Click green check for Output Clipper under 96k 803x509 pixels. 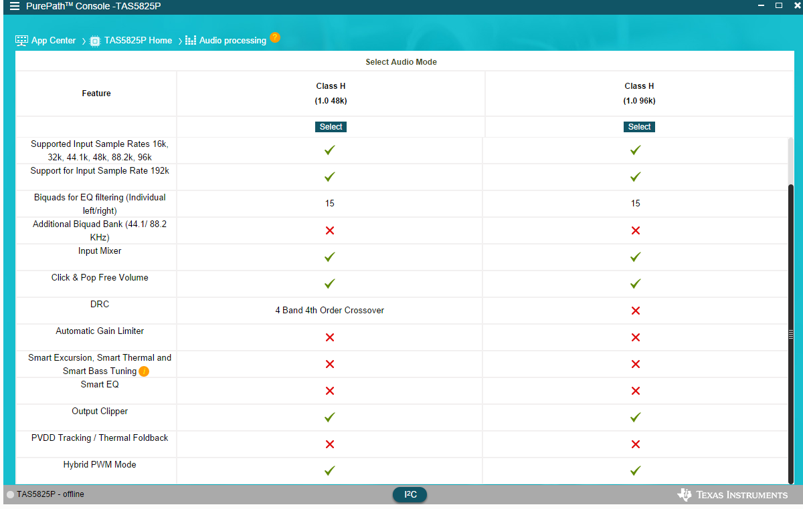pos(636,417)
